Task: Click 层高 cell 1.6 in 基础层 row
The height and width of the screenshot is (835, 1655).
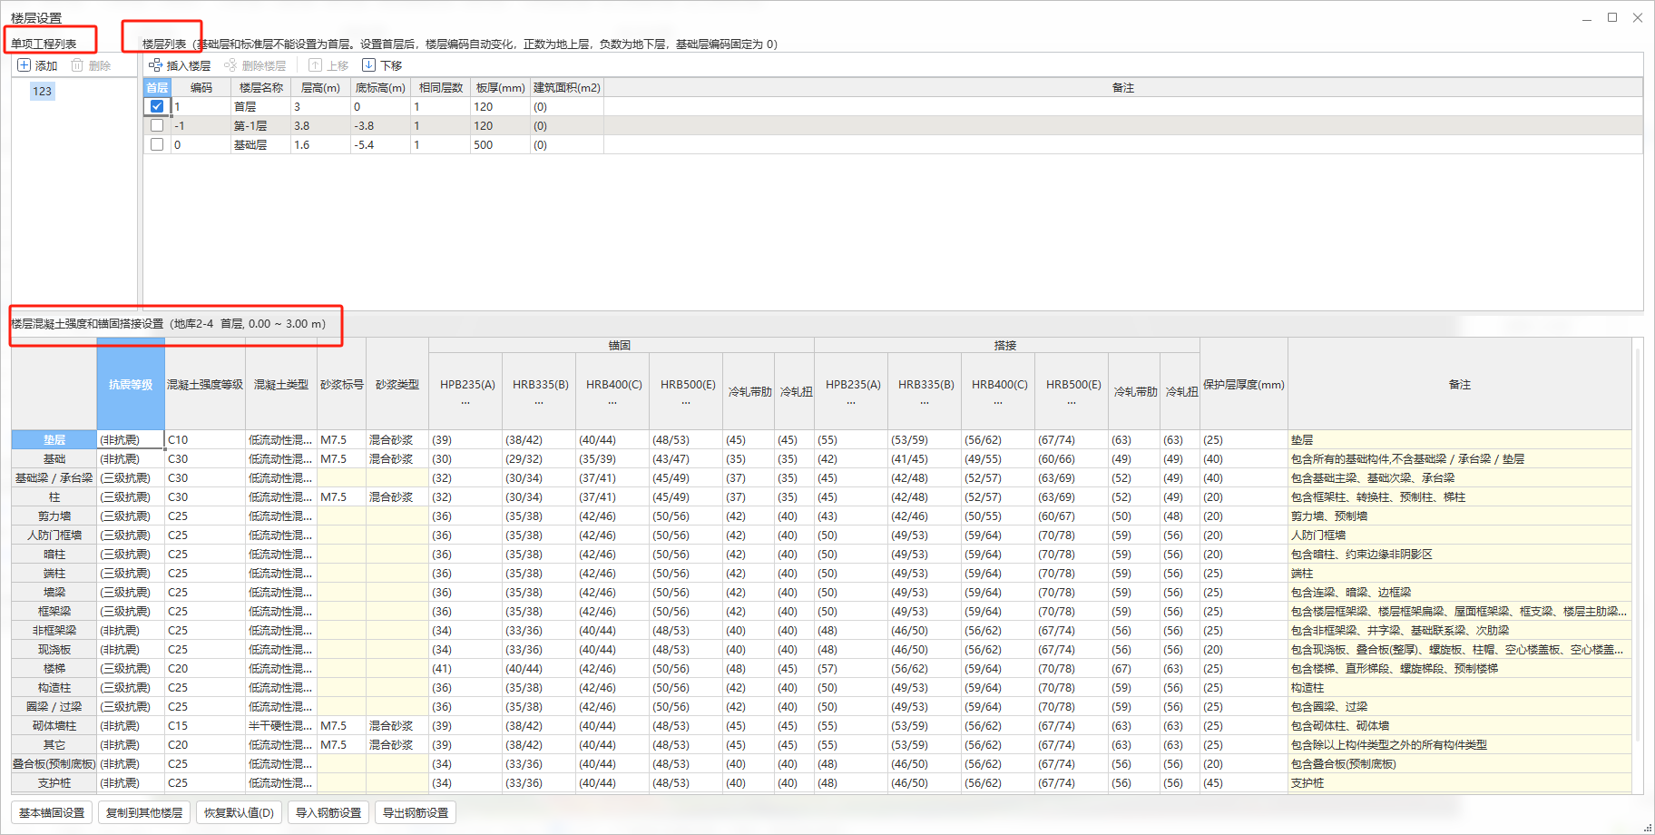Action: 320,144
